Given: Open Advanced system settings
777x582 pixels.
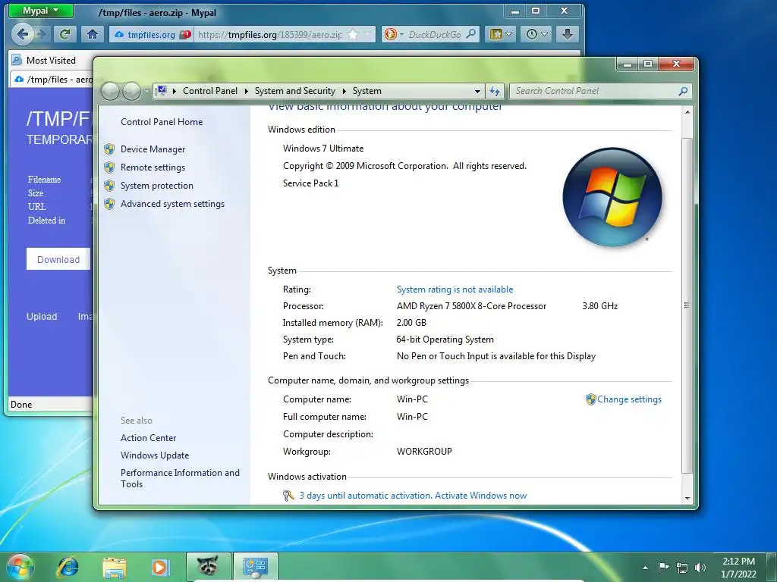Looking at the screenshot, I should point(172,204).
